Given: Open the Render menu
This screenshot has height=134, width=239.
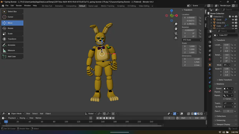Looking at the screenshot, I should tap(19, 6).
